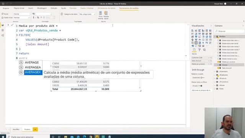Click the Nome measure name field
The image size is (245, 138).
[x=21, y=14]
